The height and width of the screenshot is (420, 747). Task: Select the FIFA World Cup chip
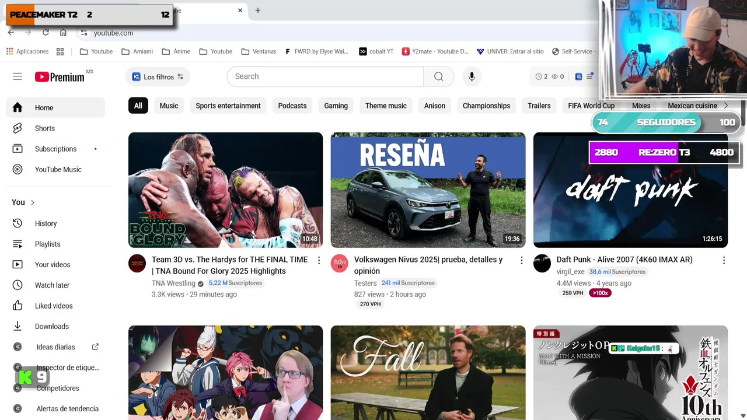591,106
